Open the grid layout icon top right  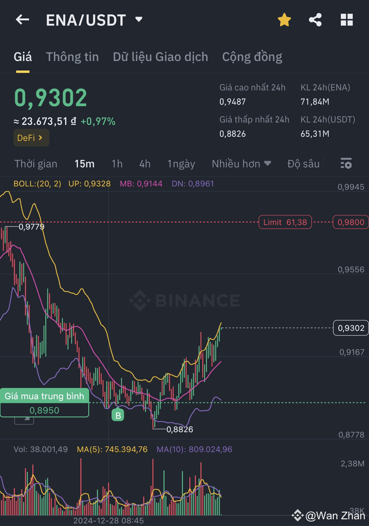pyautogui.click(x=346, y=20)
